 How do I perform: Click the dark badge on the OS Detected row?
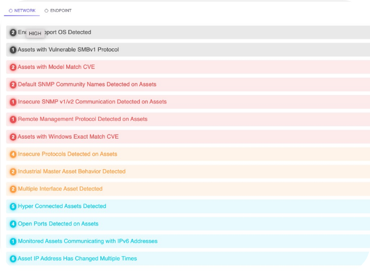(x=13, y=33)
